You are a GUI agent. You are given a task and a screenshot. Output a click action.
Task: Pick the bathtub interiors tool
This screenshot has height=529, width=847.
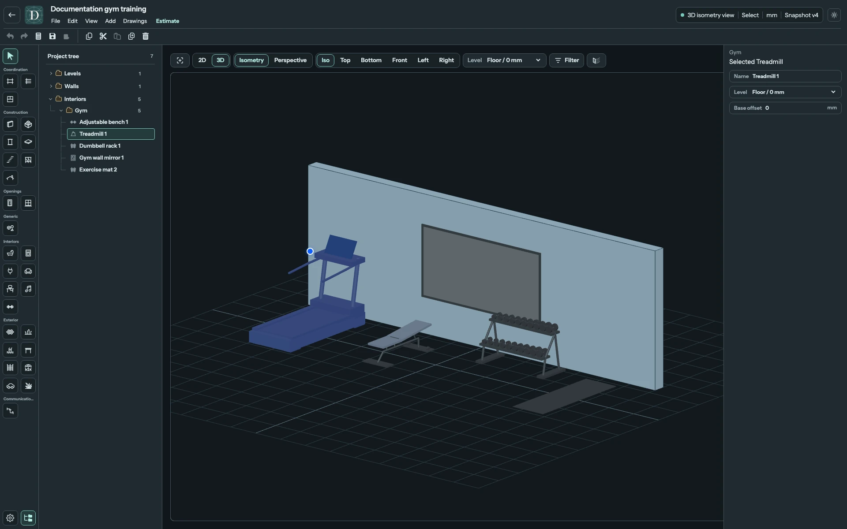pos(10,253)
